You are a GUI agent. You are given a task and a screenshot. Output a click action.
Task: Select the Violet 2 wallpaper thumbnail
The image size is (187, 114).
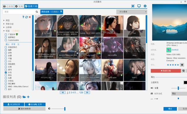click(x=134, y=70)
